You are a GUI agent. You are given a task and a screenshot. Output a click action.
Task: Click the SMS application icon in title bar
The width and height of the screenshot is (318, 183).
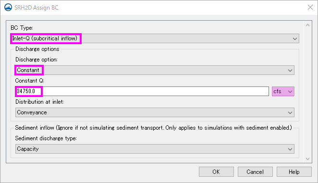(8, 8)
